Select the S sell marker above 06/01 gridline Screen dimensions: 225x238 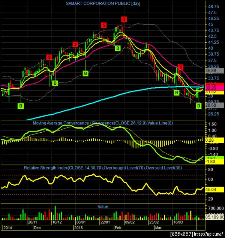(x=75, y=44)
